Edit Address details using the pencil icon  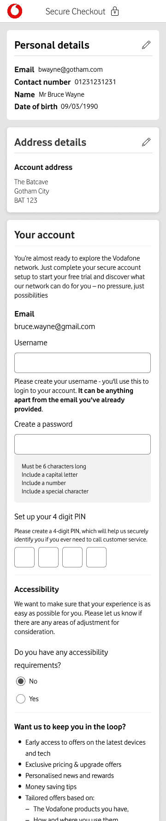[146, 142]
